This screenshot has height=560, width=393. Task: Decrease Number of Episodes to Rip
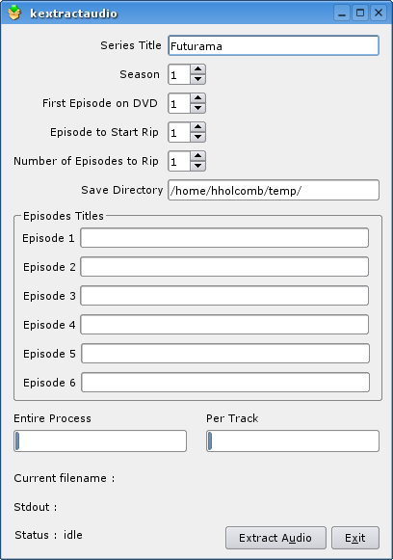(197, 166)
